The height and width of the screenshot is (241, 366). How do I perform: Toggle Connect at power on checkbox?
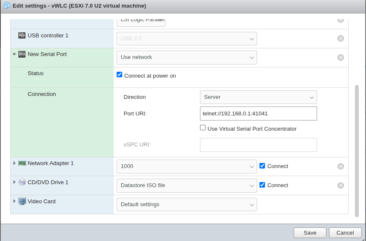coord(120,75)
